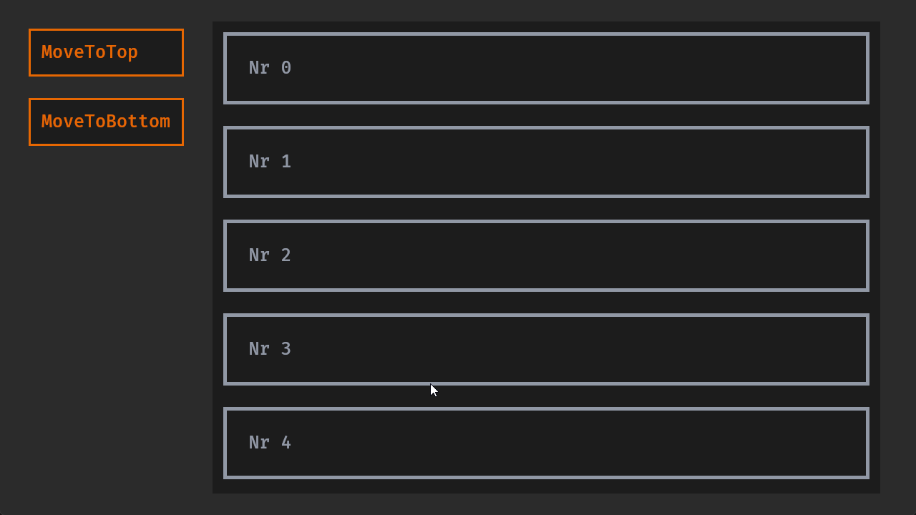Image resolution: width=916 pixels, height=515 pixels.
Task: Select the list item labeled Nr 0
Action: [x=546, y=68]
